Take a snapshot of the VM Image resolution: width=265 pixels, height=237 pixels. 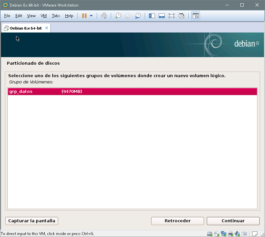118,16
